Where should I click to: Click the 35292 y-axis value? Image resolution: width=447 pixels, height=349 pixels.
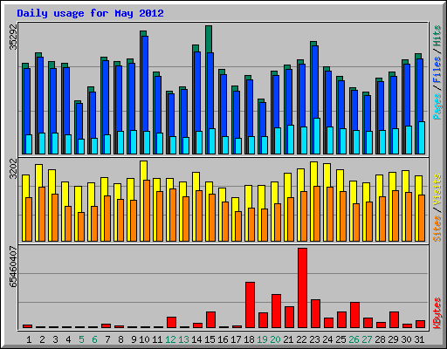[13, 37]
